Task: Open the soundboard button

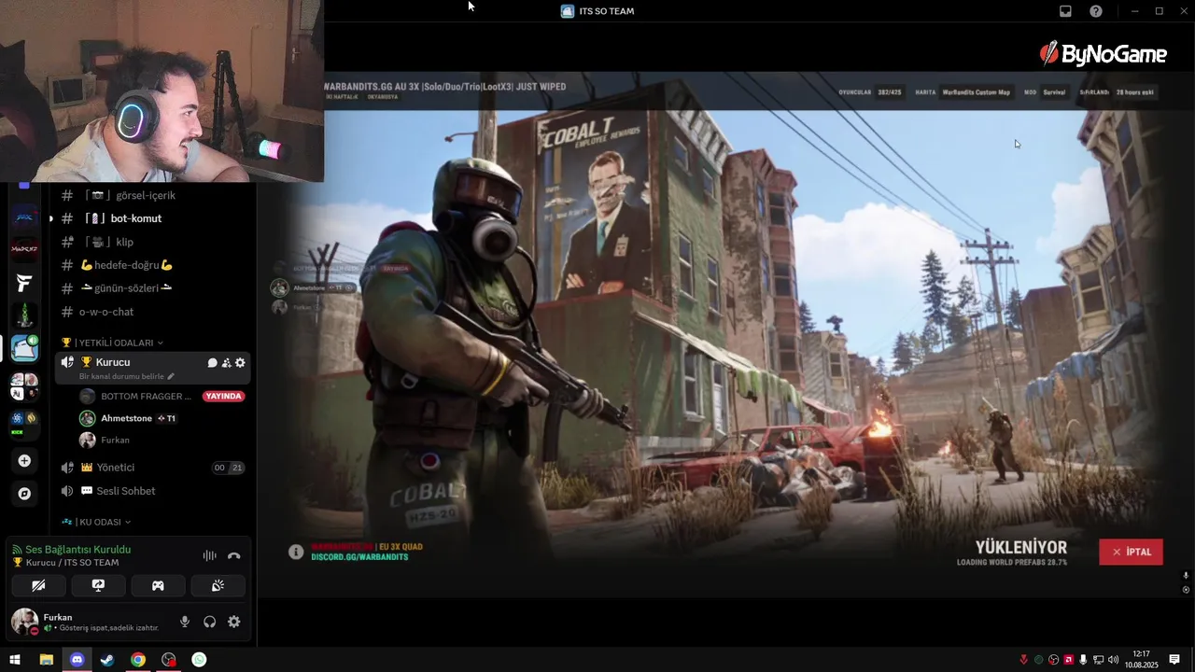Action: point(218,585)
